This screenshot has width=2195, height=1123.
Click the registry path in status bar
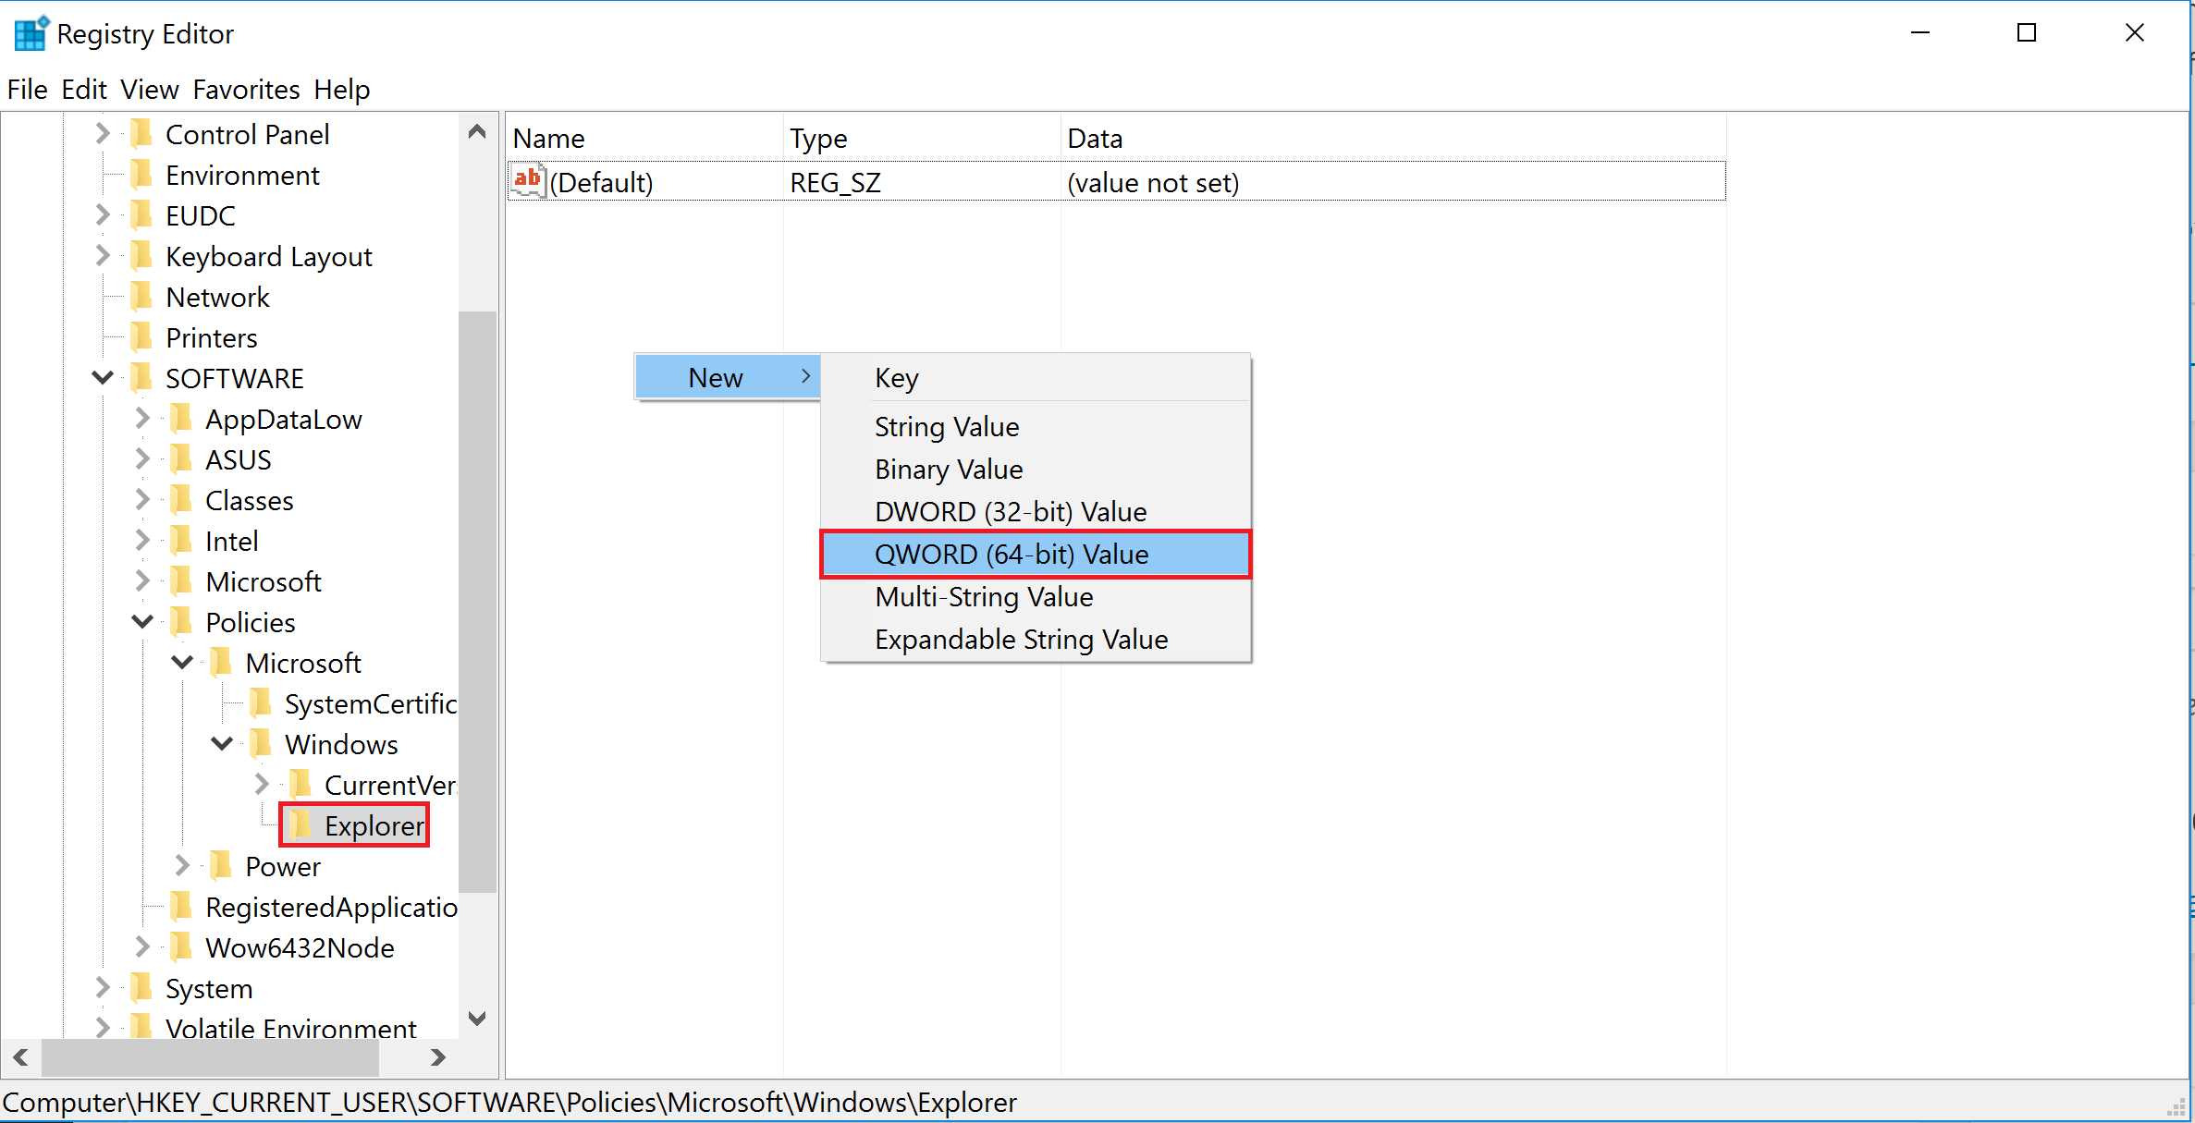coord(509,1103)
